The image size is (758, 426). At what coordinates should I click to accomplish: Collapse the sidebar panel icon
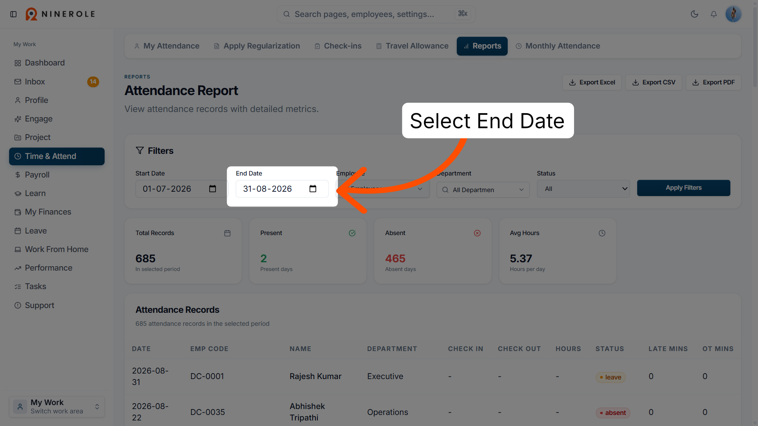(x=13, y=14)
